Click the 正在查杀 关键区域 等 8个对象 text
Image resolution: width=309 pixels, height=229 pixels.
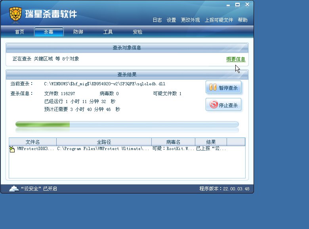coord(46,59)
